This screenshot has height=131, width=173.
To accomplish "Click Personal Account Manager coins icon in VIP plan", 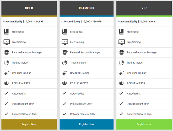I will (x=121, y=52).
